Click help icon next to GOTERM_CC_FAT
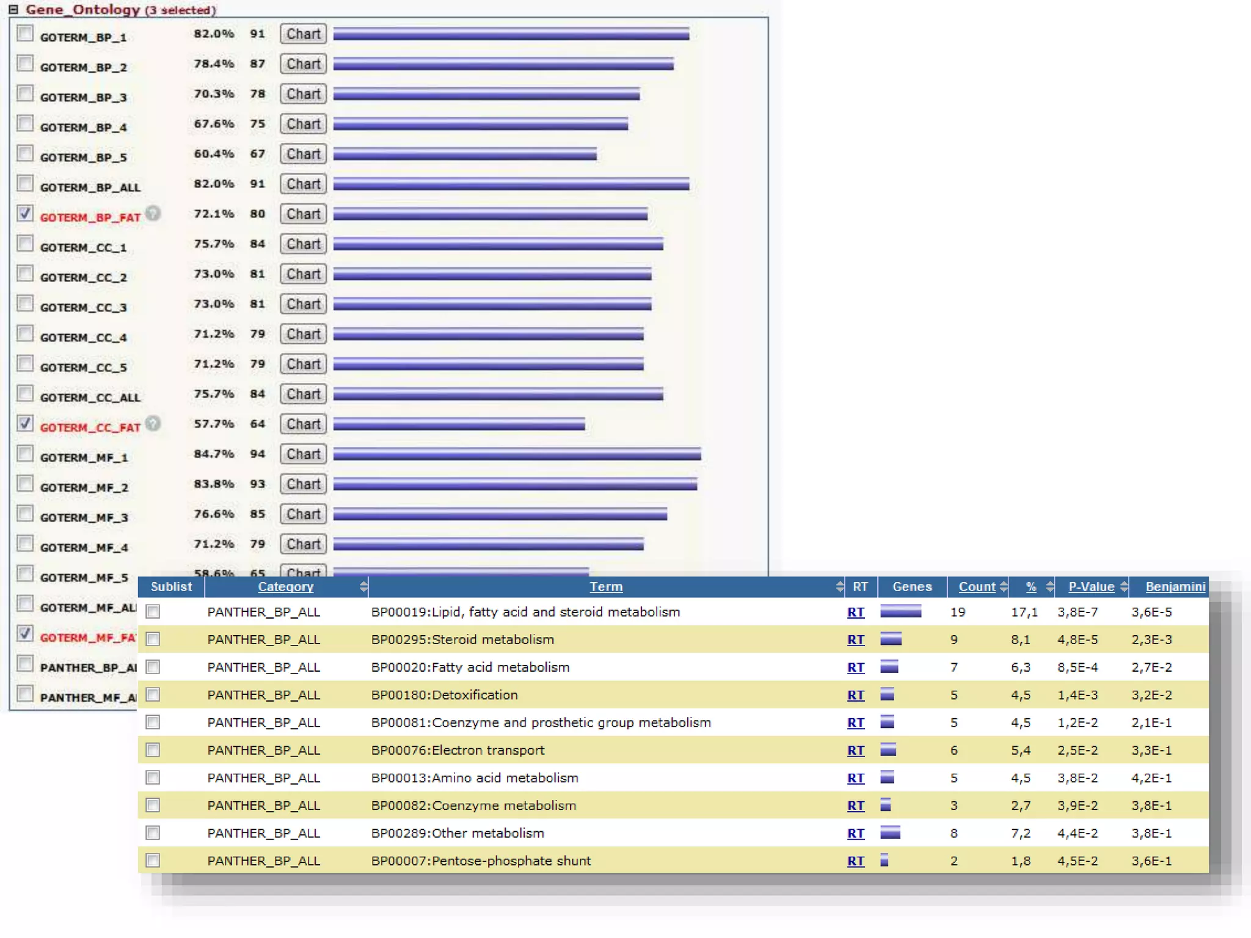1251x938 pixels. 153,423
